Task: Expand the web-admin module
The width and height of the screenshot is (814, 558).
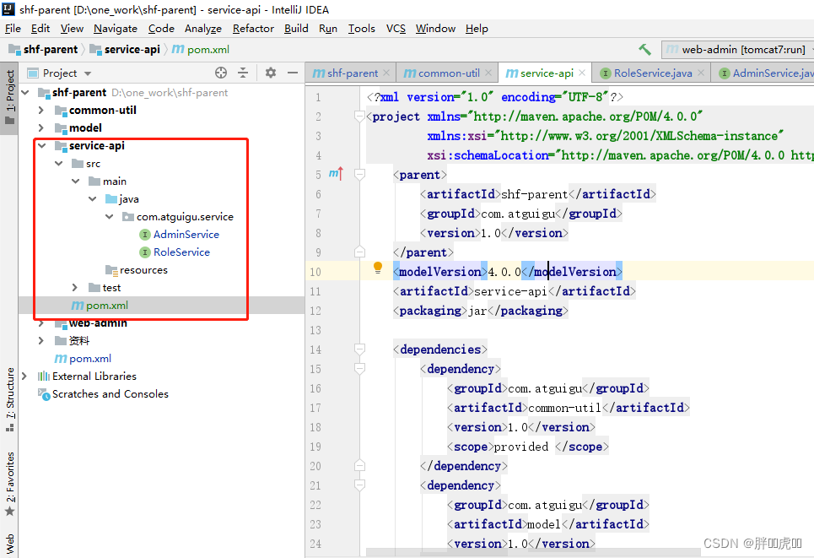Action: click(41, 323)
